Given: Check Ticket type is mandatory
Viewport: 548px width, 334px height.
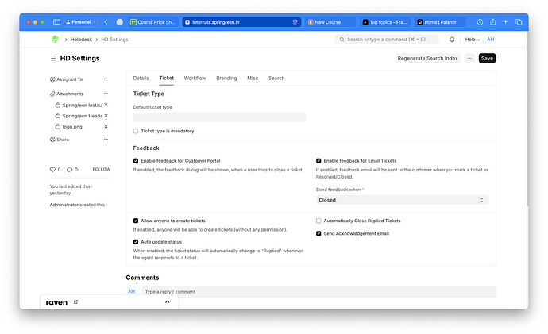Looking at the screenshot, I should 136,131.
